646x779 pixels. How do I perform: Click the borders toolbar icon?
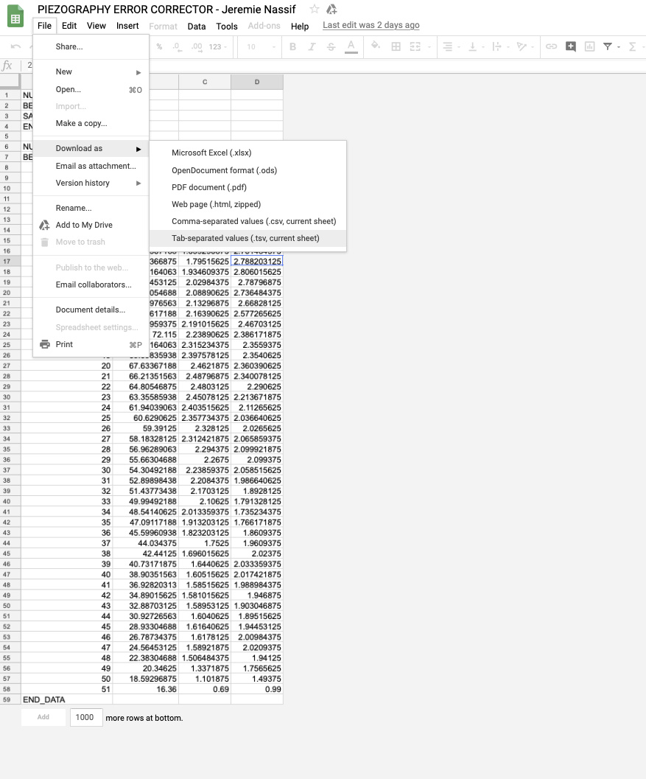pyautogui.click(x=396, y=46)
